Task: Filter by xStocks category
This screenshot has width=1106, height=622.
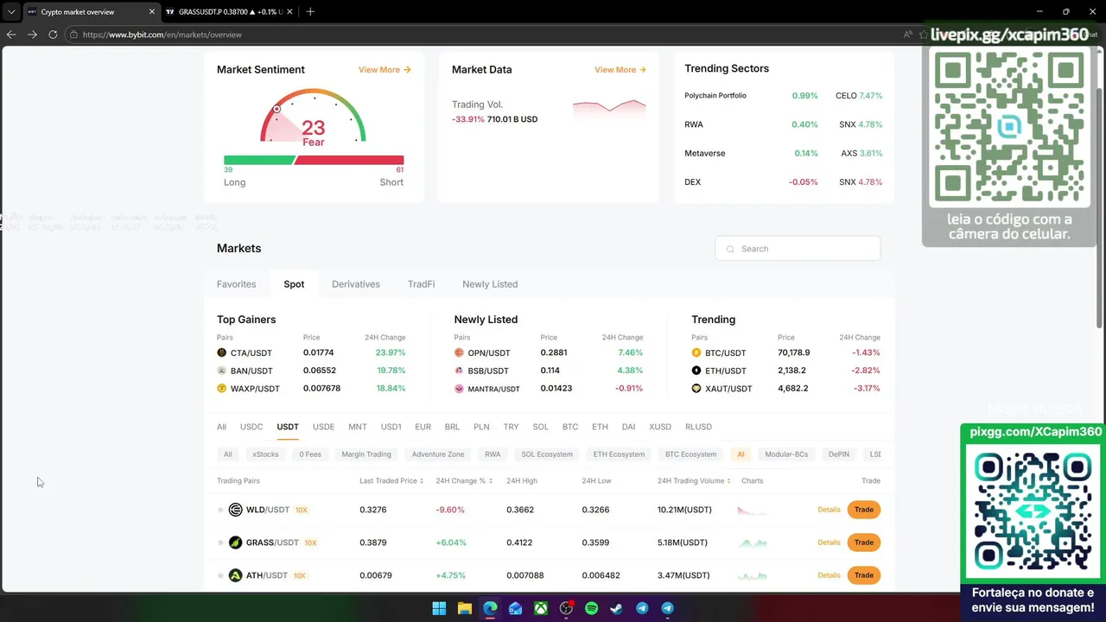Action: click(265, 454)
